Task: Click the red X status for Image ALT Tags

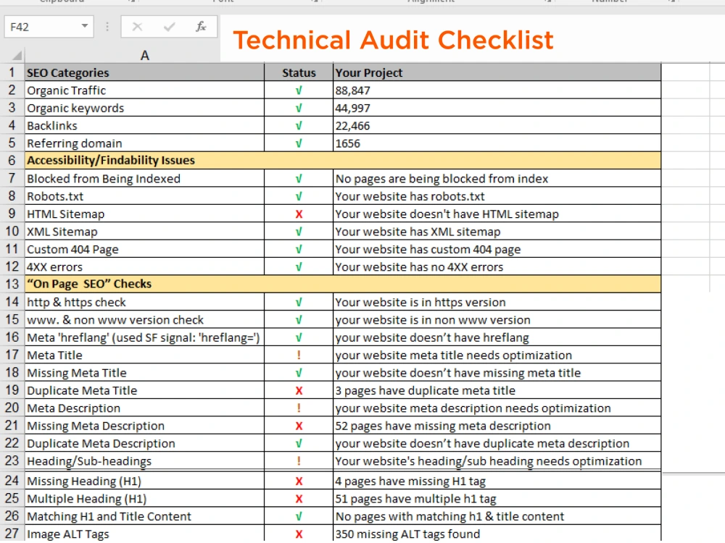Action: coord(299,534)
